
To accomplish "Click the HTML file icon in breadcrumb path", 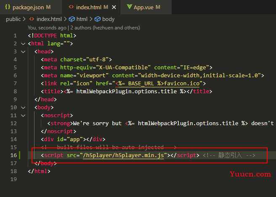I will pos(32,19).
